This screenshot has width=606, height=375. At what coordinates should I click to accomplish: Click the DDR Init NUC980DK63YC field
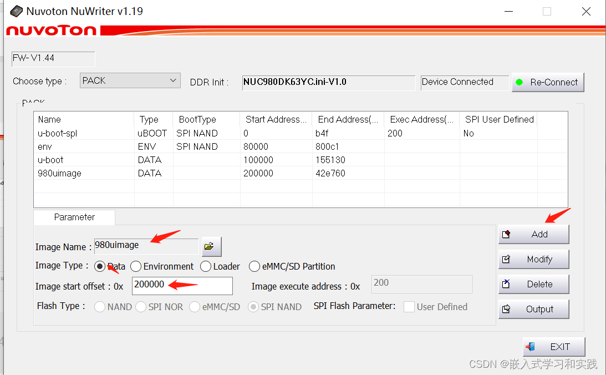pos(328,83)
